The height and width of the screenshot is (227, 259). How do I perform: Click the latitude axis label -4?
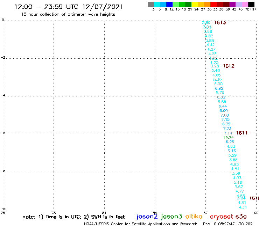[3, 95]
